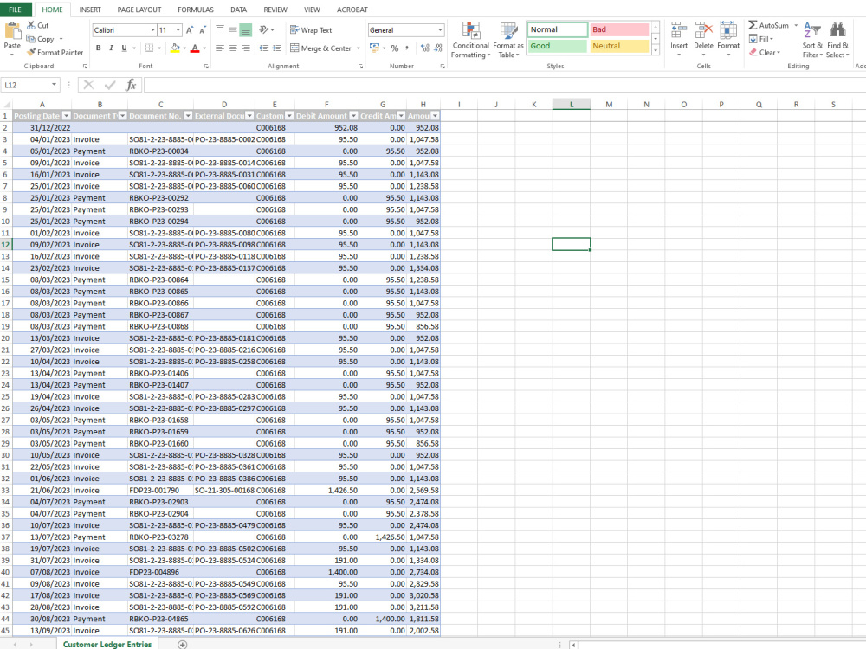Screen dimensions: 866x649
Task: Open Conditional Formatting menu
Action: [470, 40]
